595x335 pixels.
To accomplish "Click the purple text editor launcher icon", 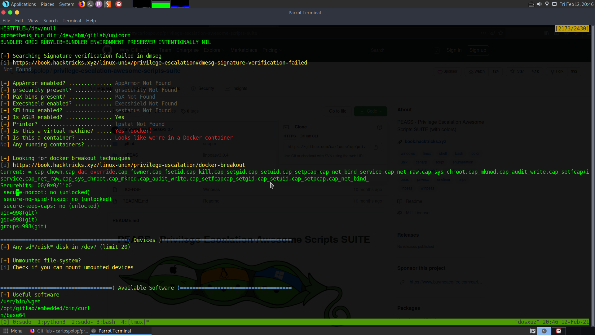I will [99, 4].
